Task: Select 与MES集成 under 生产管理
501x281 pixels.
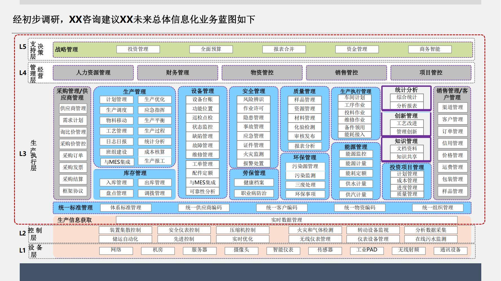Action: coord(117,162)
